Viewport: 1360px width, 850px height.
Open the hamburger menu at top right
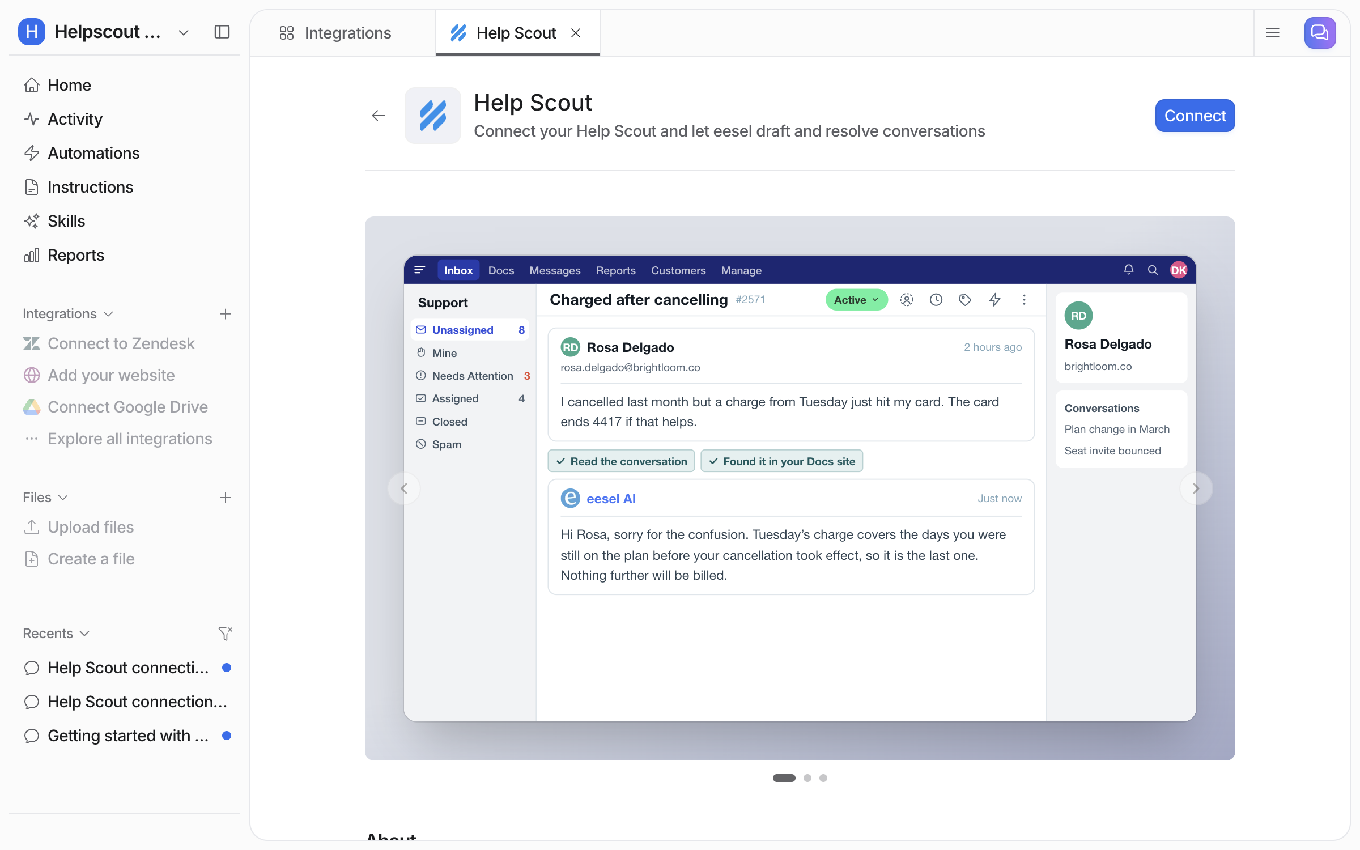coord(1273,33)
